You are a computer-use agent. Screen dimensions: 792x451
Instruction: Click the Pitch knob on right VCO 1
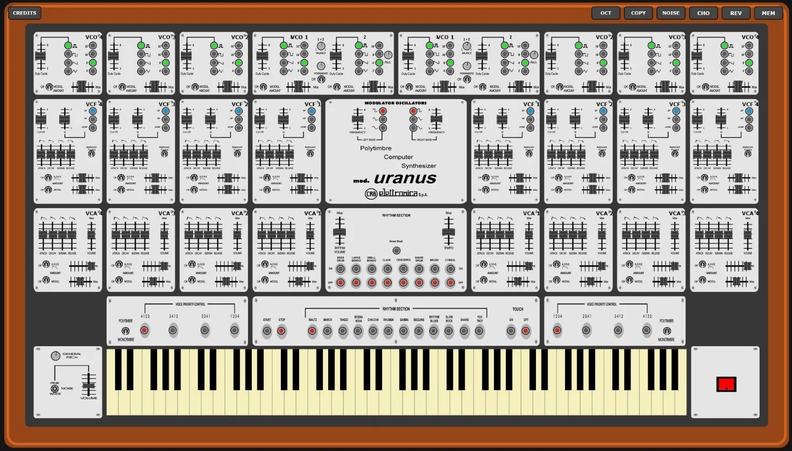click(x=534, y=55)
